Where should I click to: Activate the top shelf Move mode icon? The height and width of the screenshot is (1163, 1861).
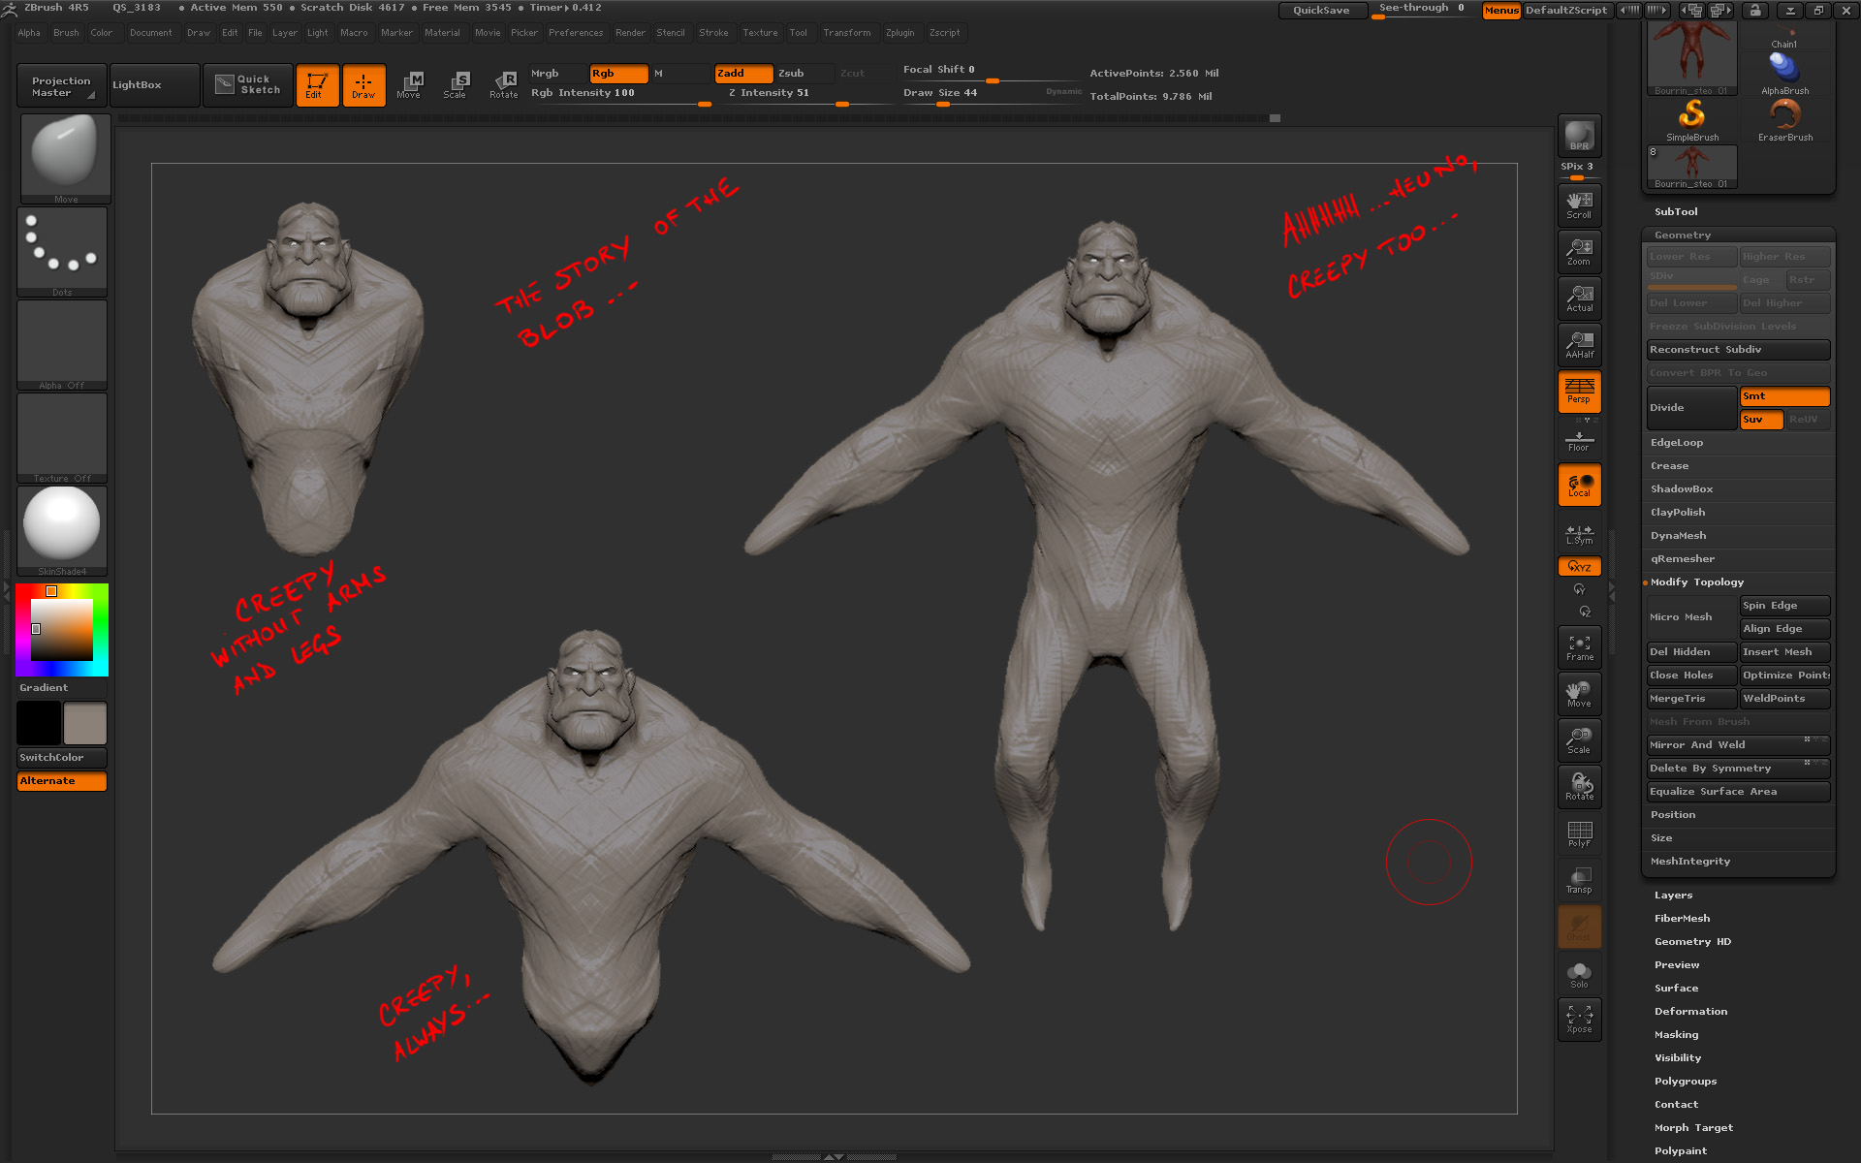409,85
